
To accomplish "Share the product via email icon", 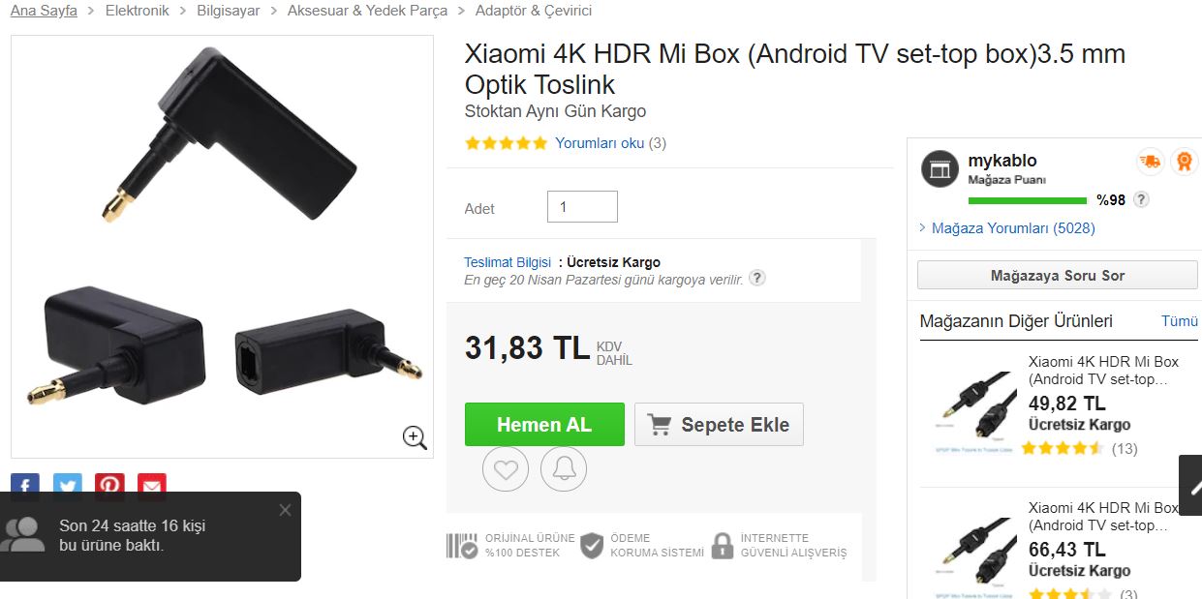I will pyautogui.click(x=152, y=483).
